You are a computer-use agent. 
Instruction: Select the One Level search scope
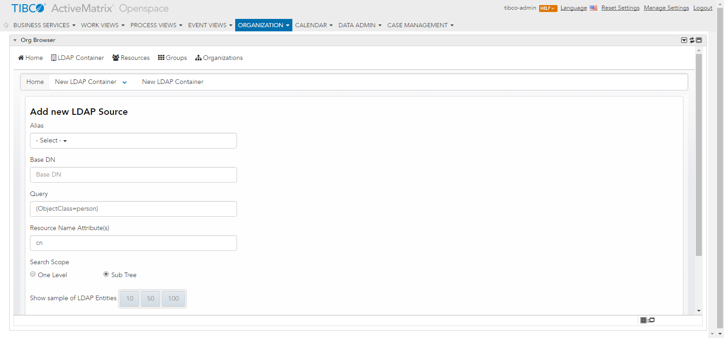[33, 274]
